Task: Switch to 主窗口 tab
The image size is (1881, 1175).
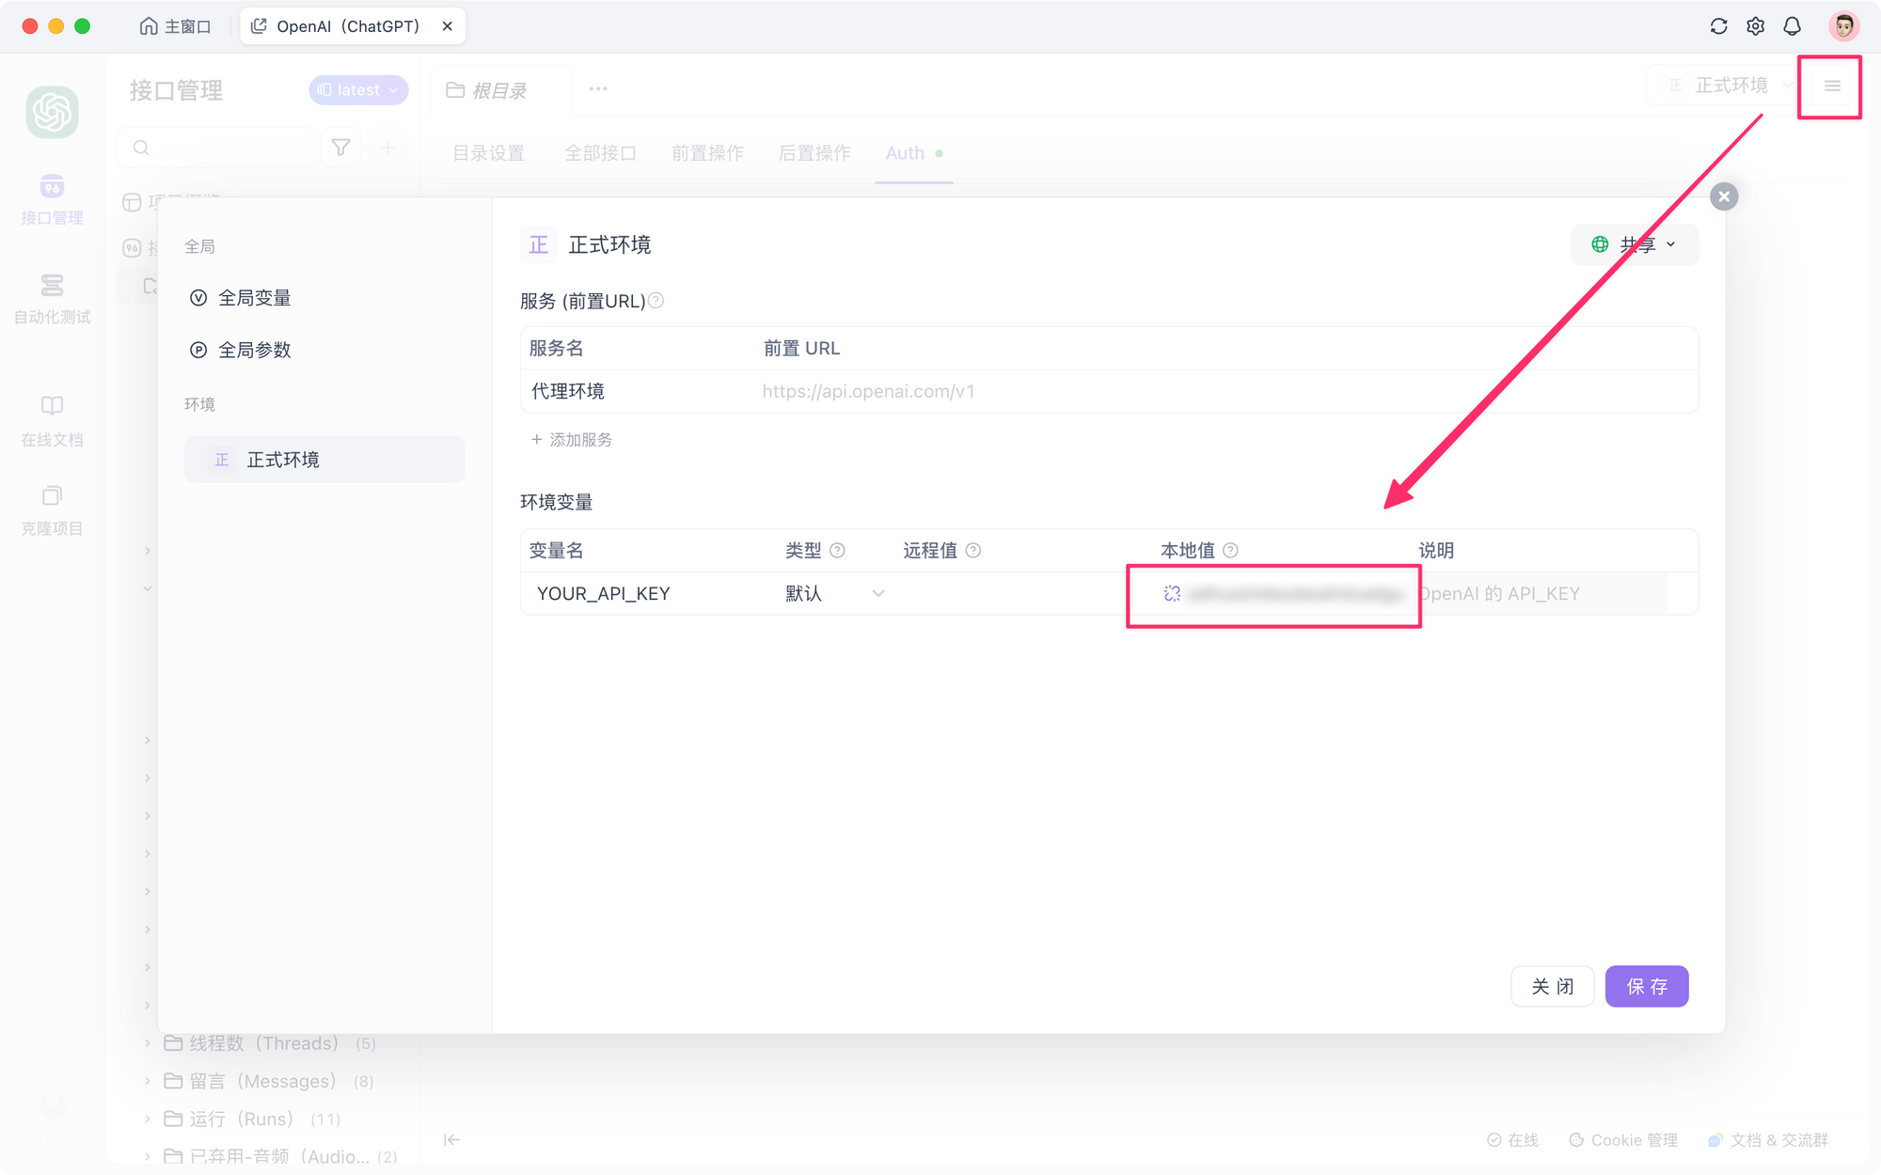Action: pyautogui.click(x=176, y=26)
